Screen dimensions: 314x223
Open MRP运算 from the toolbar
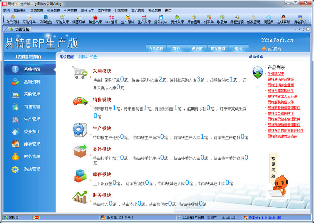111,20
